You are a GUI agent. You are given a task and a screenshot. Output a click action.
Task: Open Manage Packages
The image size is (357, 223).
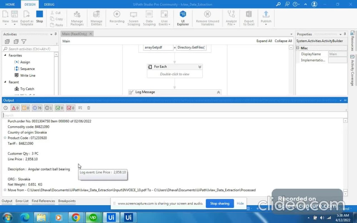click(77, 18)
